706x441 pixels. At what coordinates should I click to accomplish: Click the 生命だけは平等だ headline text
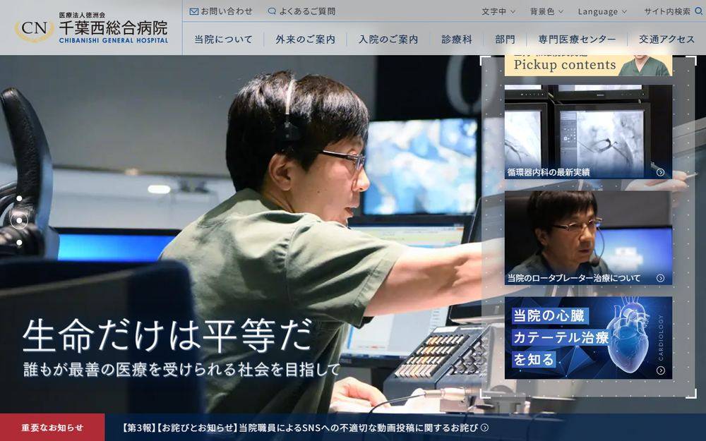pyautogui.click(x=167, y=334)
